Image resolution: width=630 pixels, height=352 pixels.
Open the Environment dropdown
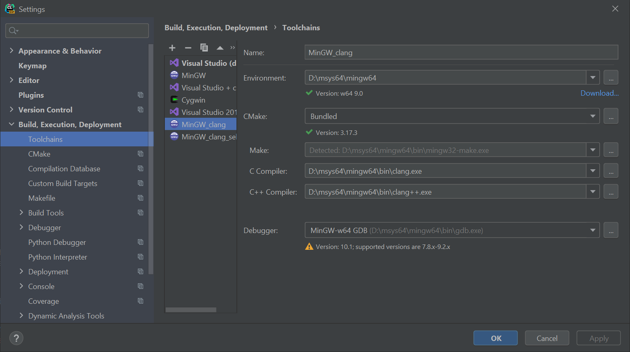tap(593, 77)
